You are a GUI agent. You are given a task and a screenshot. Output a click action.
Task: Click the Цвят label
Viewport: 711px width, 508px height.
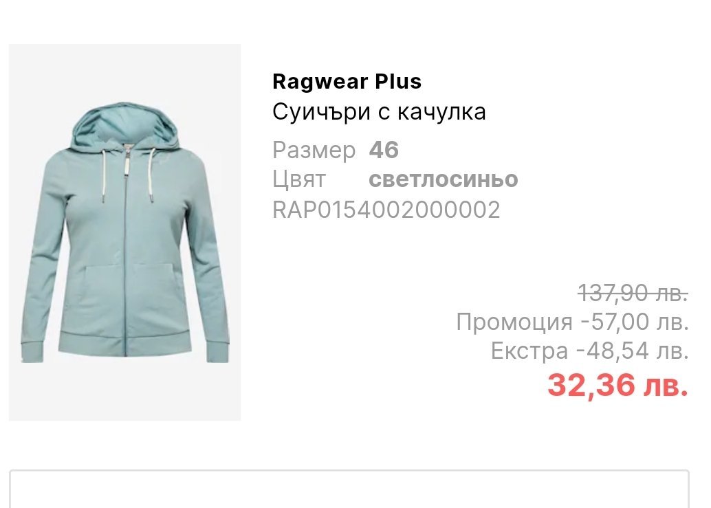(x=299, y=180)
